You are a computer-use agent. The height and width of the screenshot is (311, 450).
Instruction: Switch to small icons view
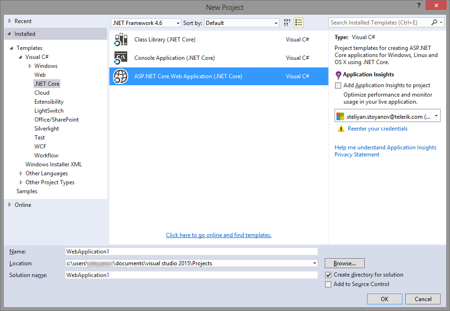(287, 23)
